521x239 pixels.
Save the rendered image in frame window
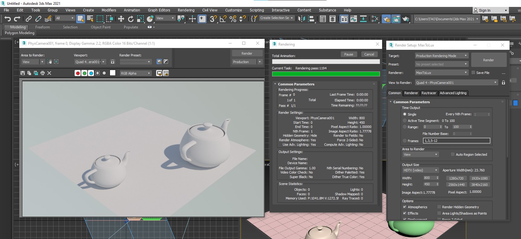coord(23,73)
